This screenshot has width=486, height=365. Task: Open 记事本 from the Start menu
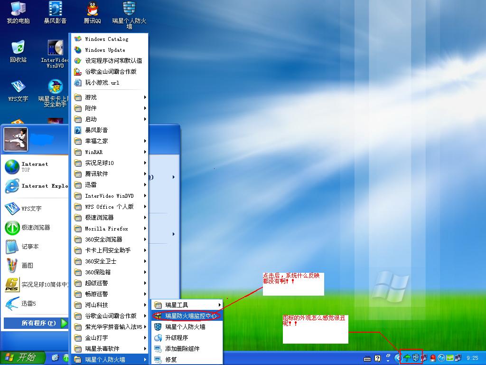click(x=36, y=247)
